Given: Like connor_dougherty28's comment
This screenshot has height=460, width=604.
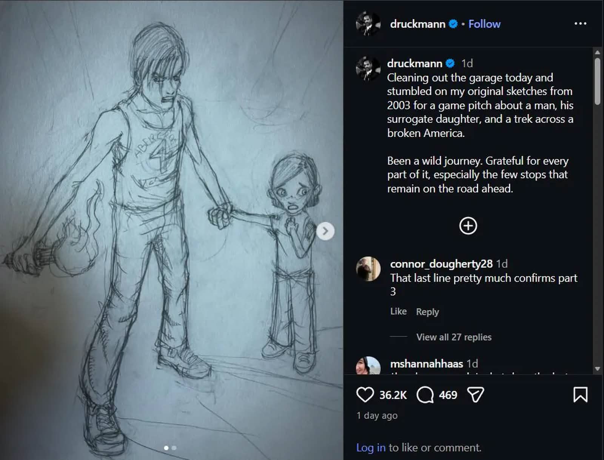Looking at the screenshot, I should click(398, 311).
